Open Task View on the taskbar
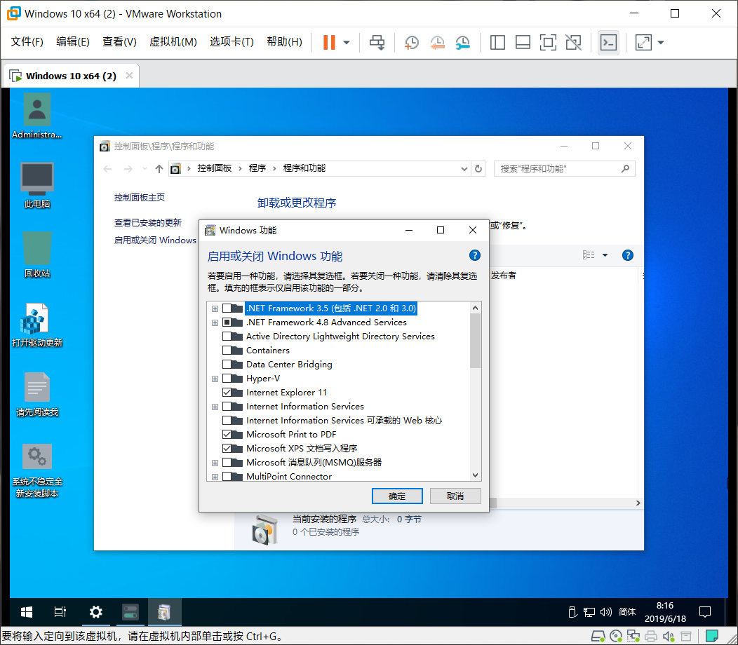Image resolution: width=738 pixels, height=645 pixels. tap(60, 612)
